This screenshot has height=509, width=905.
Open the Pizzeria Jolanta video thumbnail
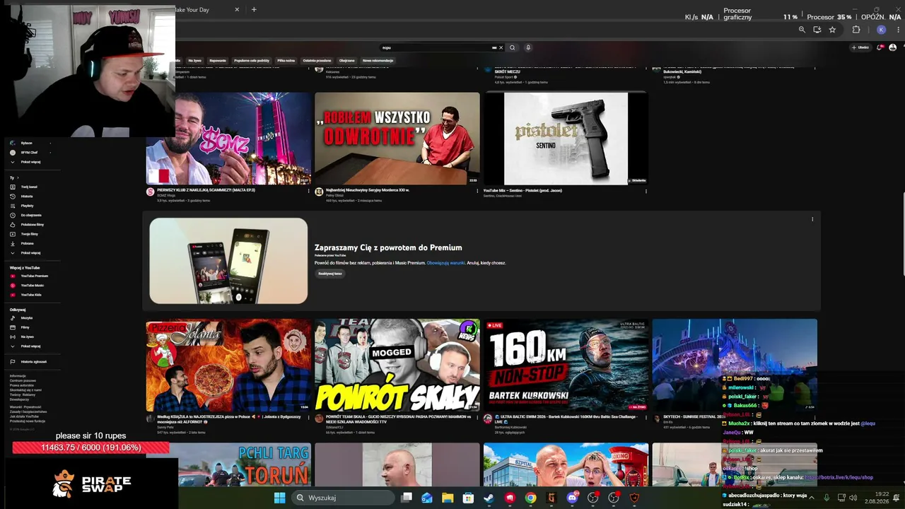228,365
